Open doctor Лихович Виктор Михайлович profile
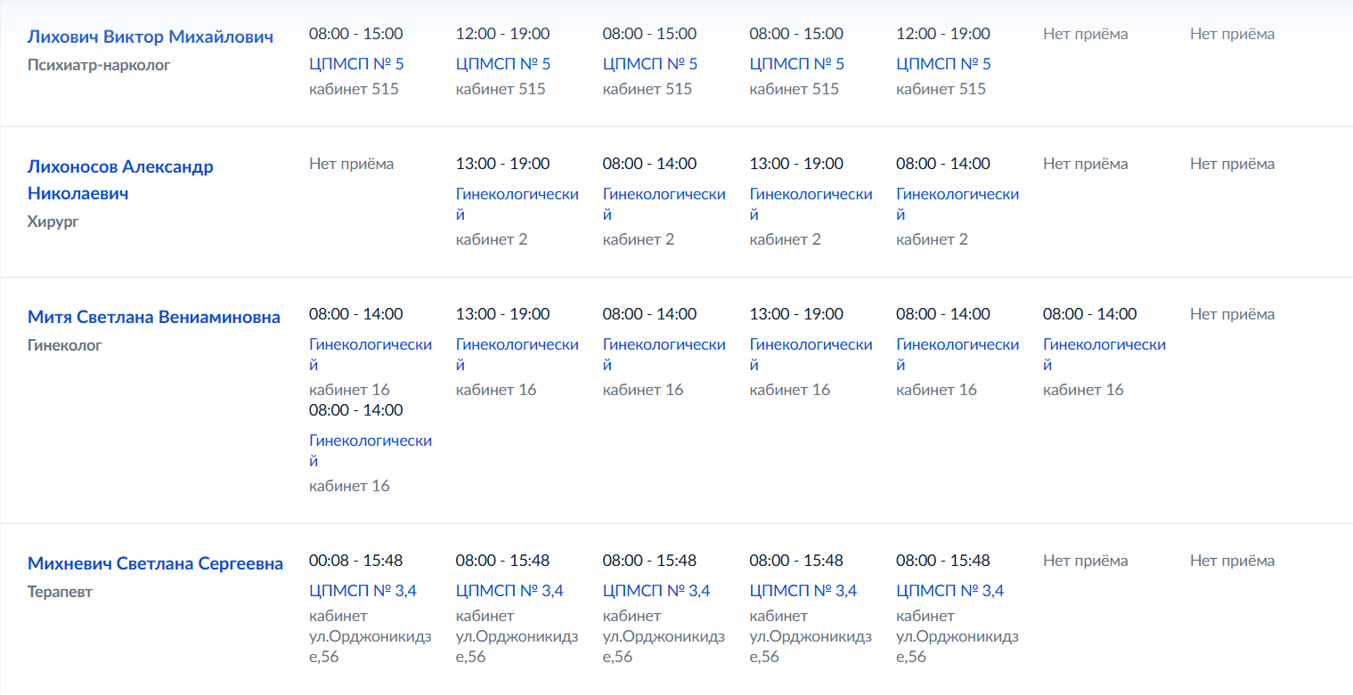The image size is (1353, 695). coord(151,36)
